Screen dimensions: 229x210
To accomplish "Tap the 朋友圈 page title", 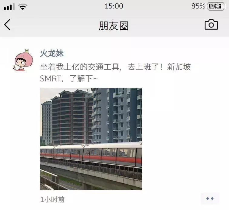I will pos(114,26).
